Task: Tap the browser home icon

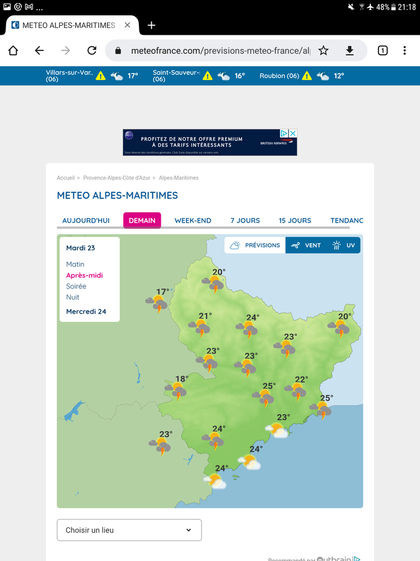Action: 13,50
